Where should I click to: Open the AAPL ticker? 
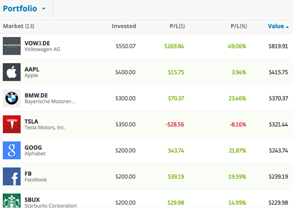(32, 69)
